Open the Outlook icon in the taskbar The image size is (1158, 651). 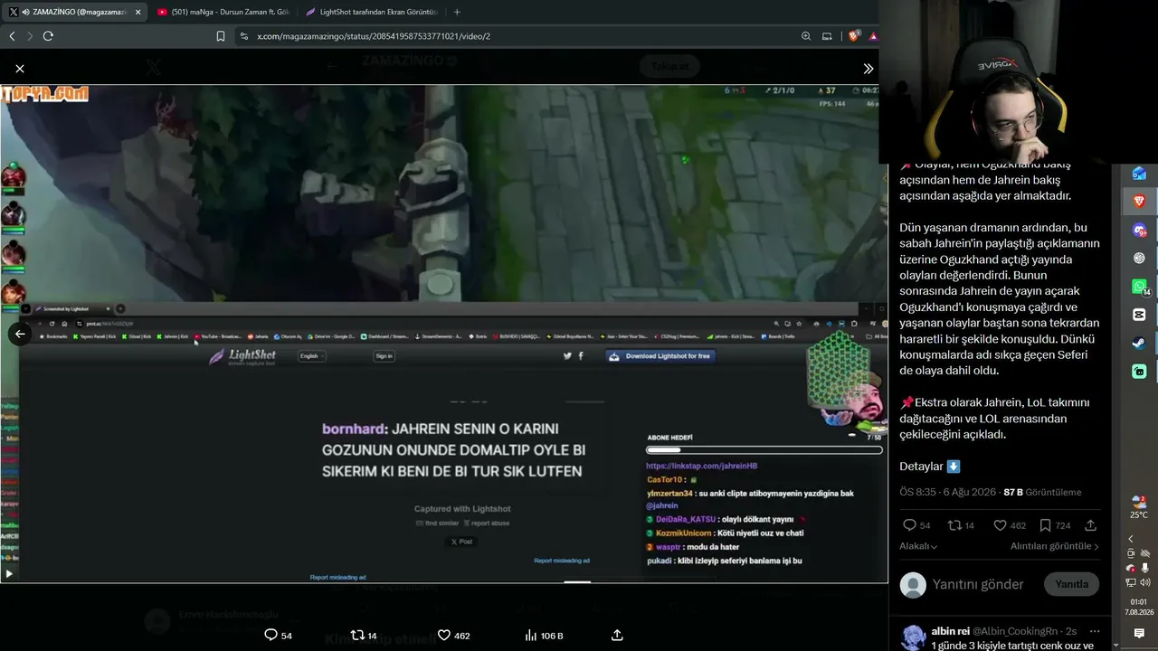1139,174
